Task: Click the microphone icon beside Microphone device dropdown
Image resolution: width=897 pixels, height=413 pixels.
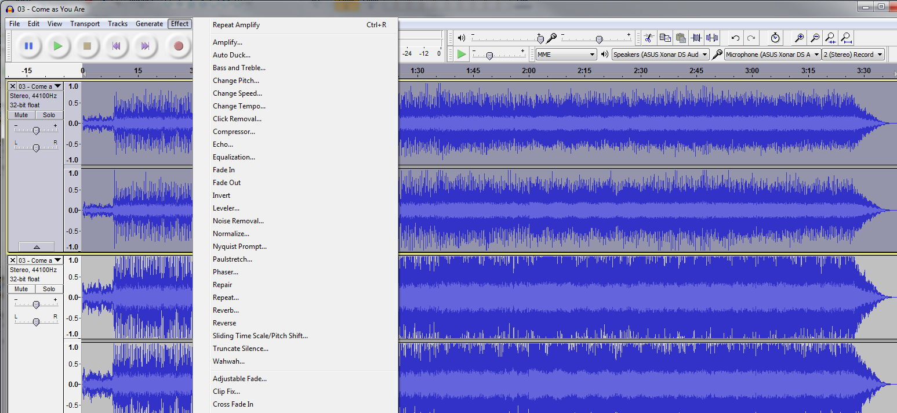Action: tap(717, 54)
